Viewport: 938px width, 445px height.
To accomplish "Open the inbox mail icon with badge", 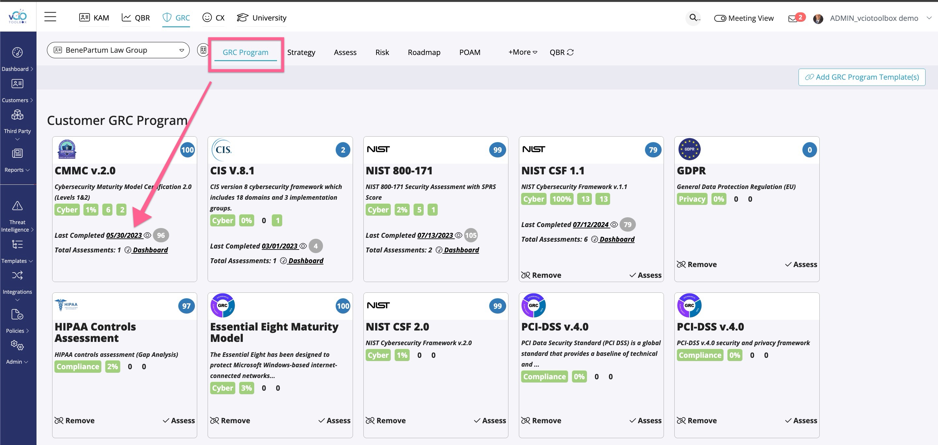I will pyautogui.click(x=793, y=18).
